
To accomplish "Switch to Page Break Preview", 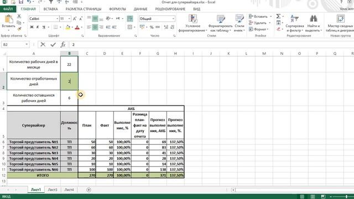I will [x=323, y=197].
